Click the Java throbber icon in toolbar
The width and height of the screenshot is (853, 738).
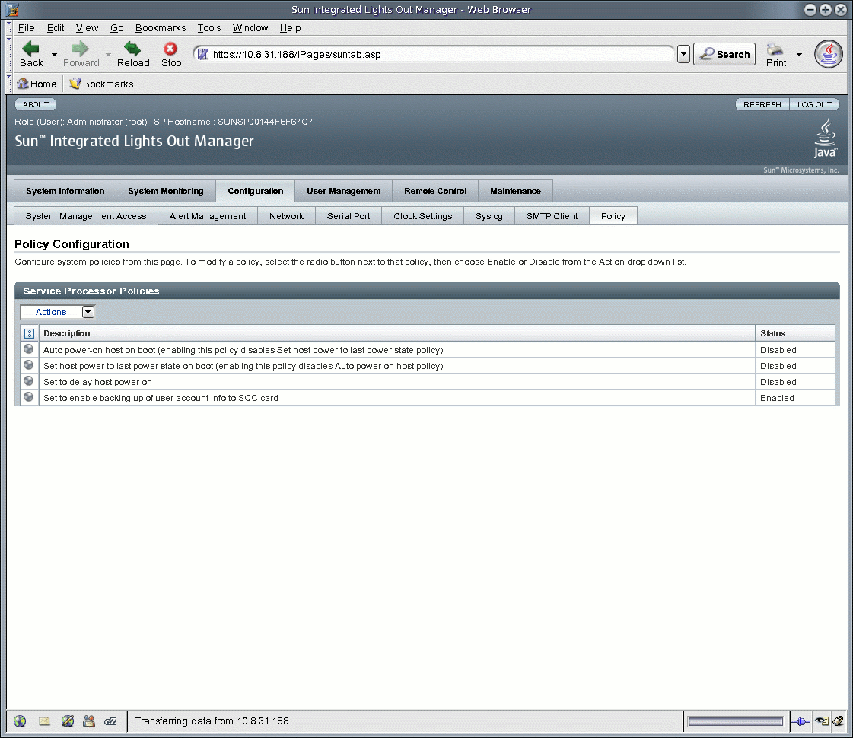tap(829, 54)
